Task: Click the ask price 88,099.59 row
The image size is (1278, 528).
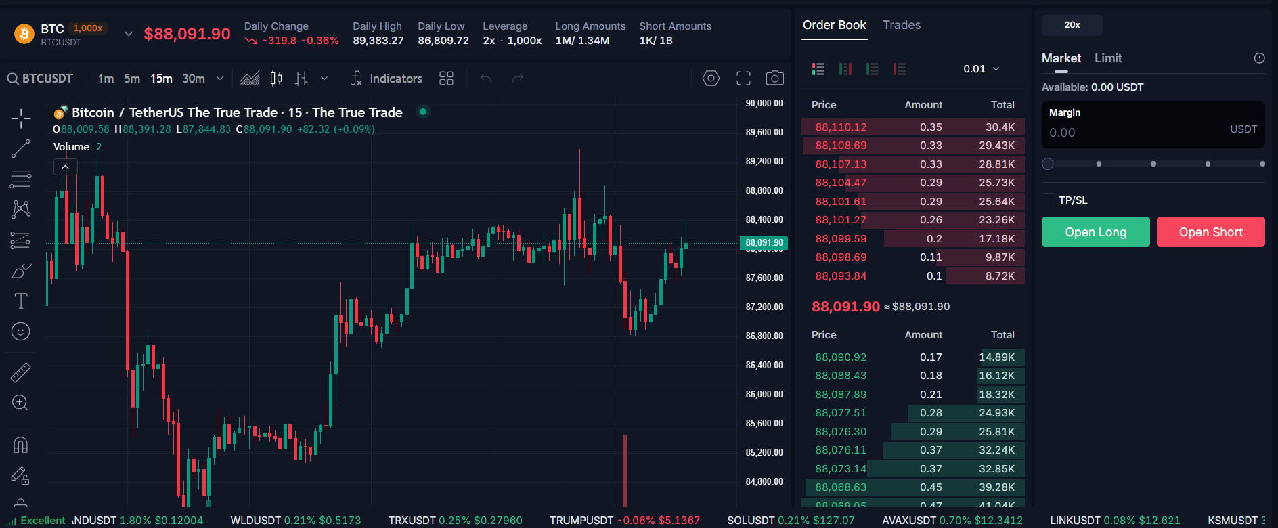Action: (913, 239)
